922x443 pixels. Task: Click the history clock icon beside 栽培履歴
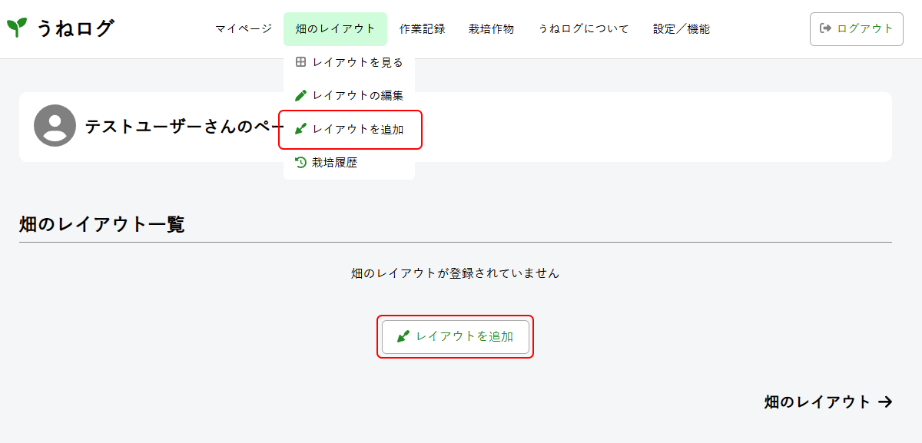pos(300,163)
